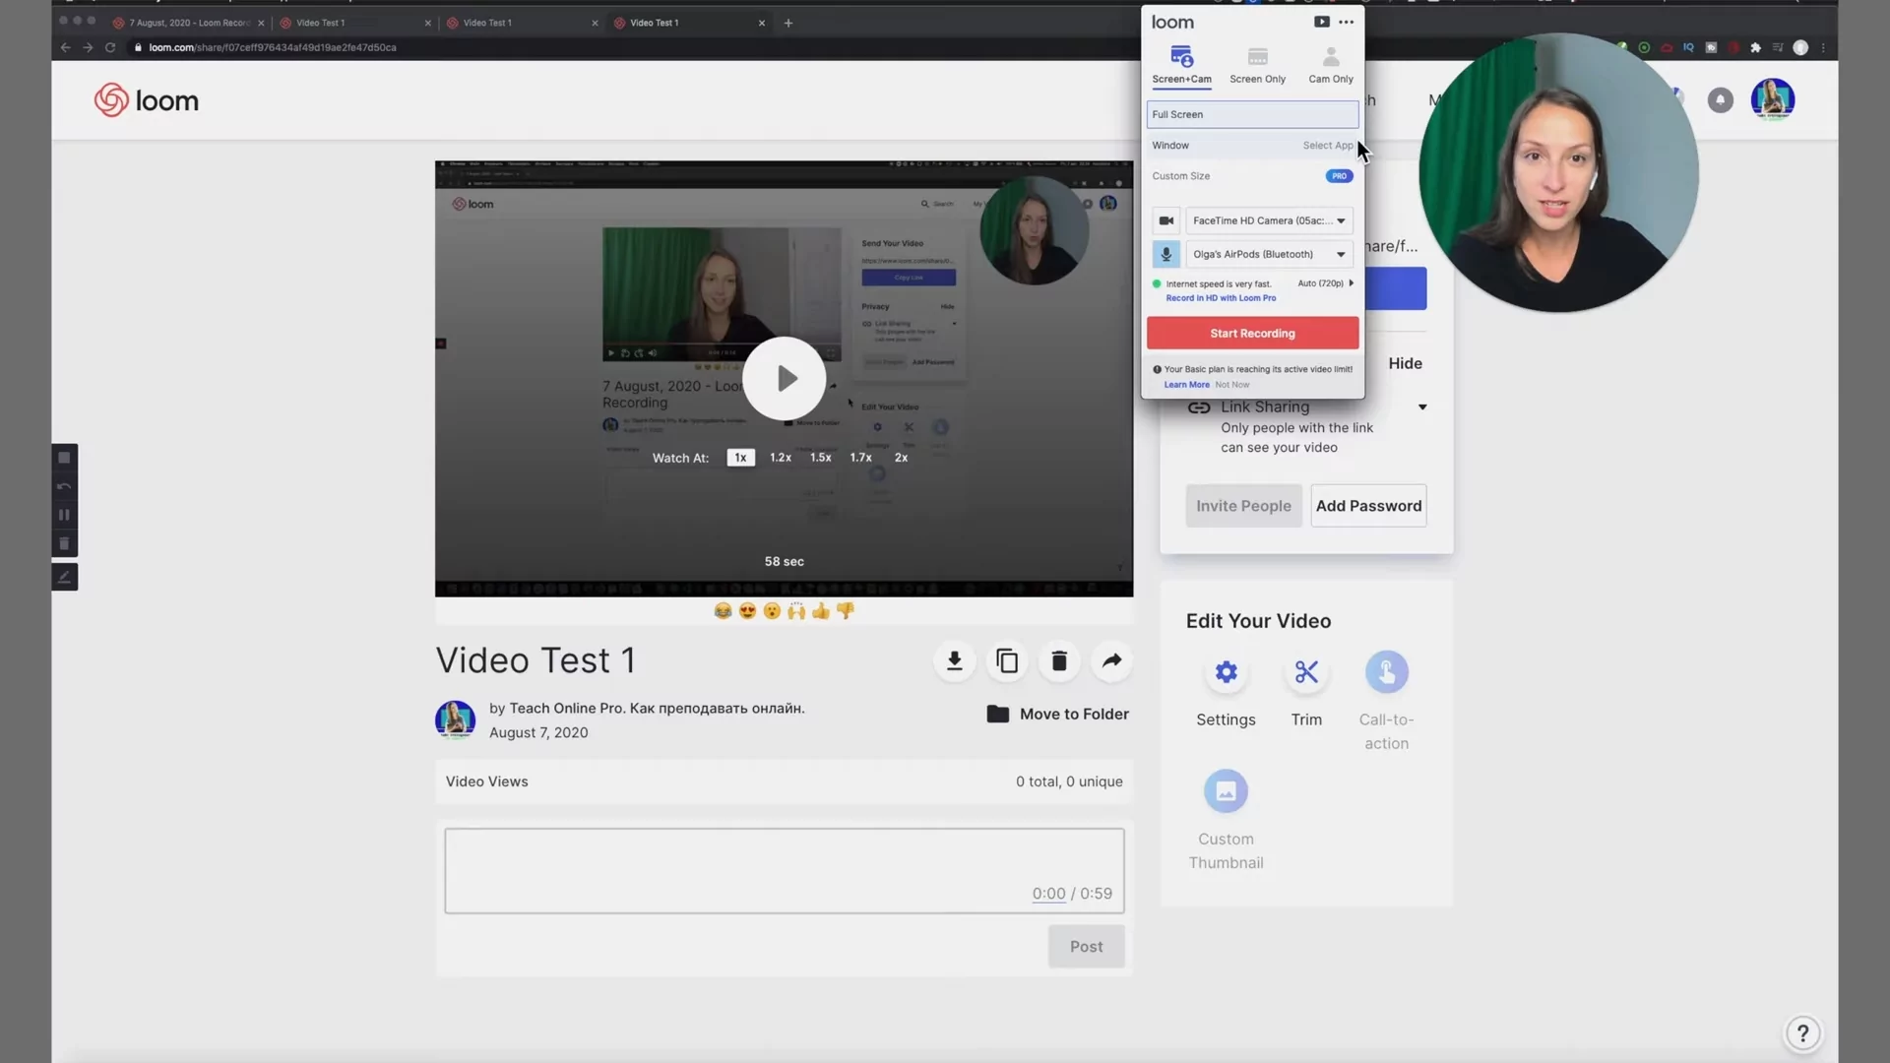This screenshot has height=1063, width=1890.
Task: Open the FaceTime HD Camera dropdown
Action: click(x=1269, y=220)
